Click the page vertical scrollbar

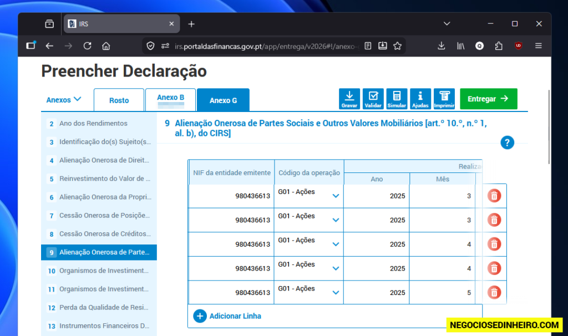coord(549,127)
